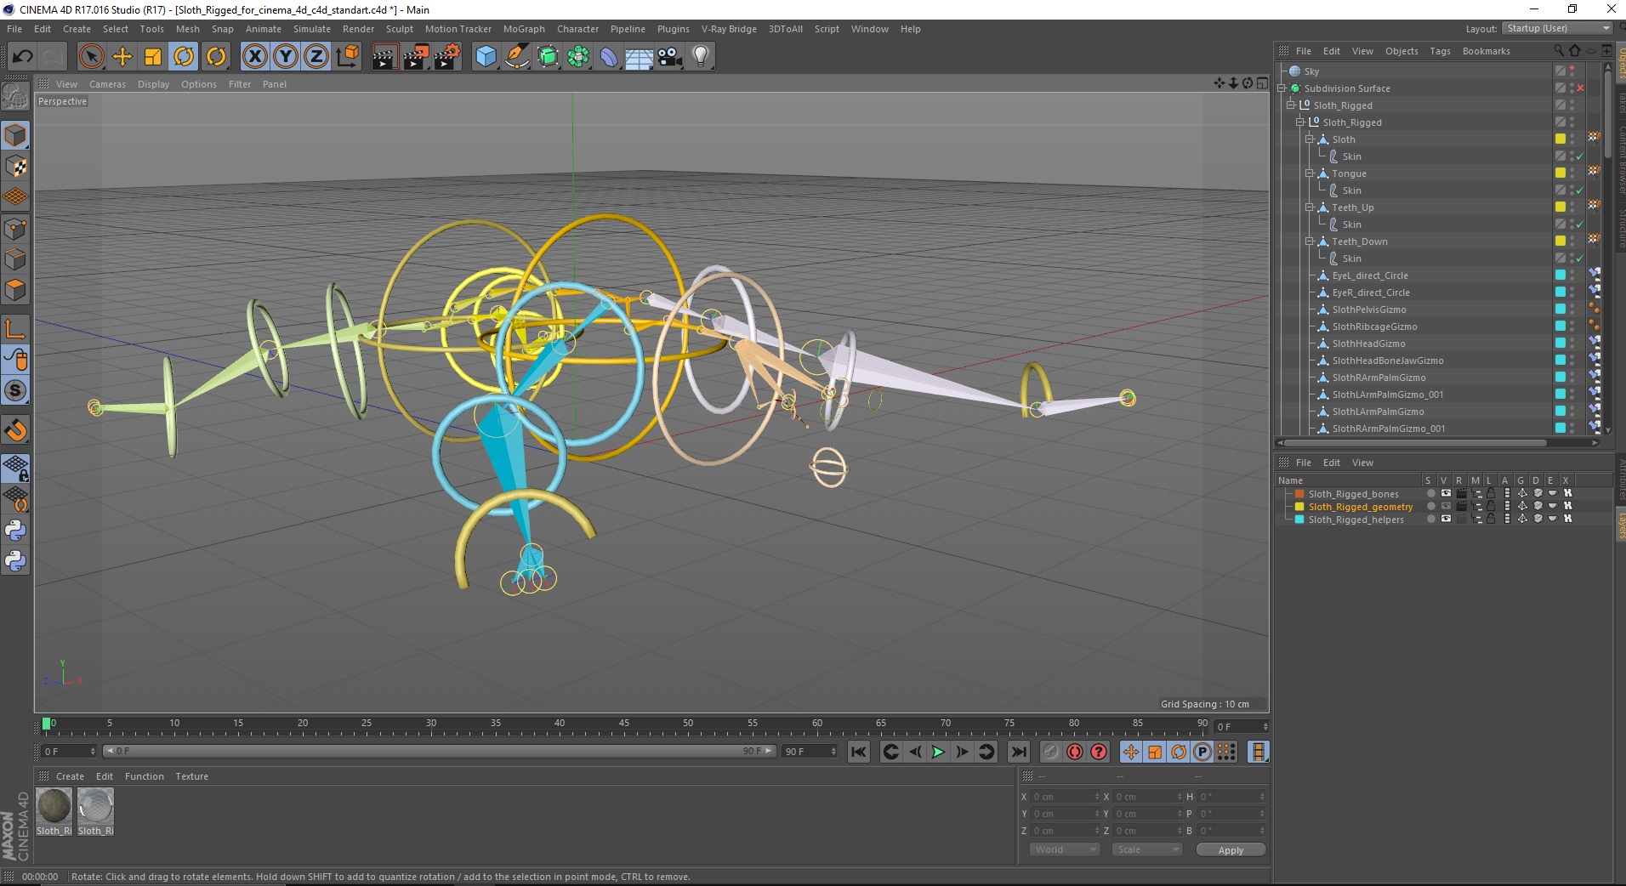1626x886 pixels.
Task: Play animation forward
Action: click(938, 752)
